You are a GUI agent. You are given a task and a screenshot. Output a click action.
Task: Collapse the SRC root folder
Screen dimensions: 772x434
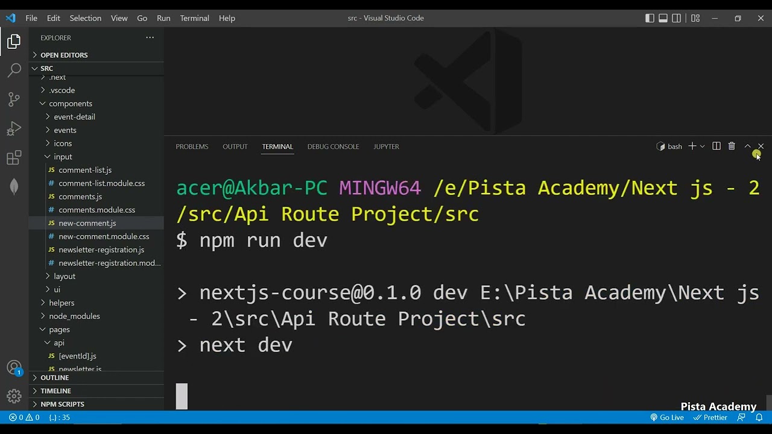[x=96, y=68]
